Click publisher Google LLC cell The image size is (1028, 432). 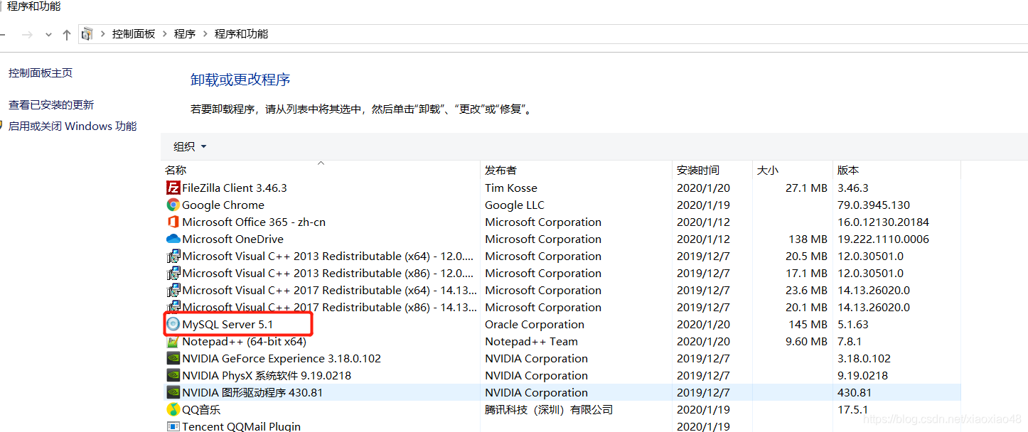[515, 205]
